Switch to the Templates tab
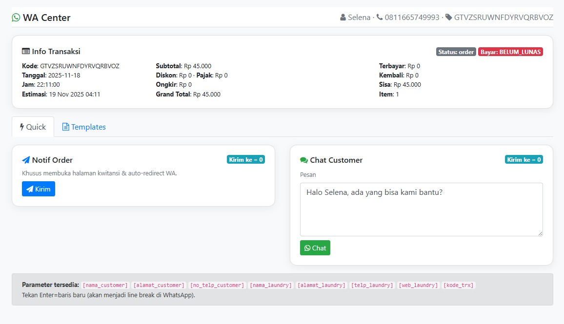 pos(84,127)
